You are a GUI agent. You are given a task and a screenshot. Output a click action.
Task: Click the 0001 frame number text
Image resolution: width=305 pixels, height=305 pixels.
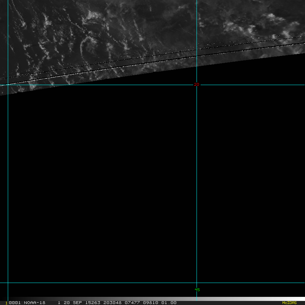click(15, 303)
